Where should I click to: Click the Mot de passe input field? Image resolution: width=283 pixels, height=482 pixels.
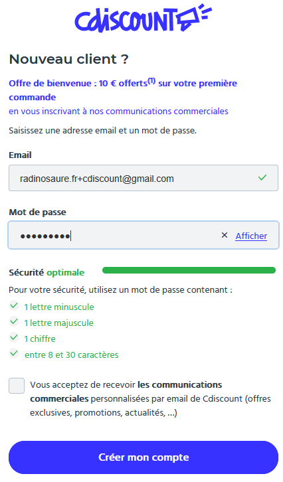coord(143,235)
